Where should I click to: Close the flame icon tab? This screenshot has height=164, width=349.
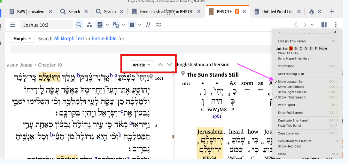coord(319,11)
